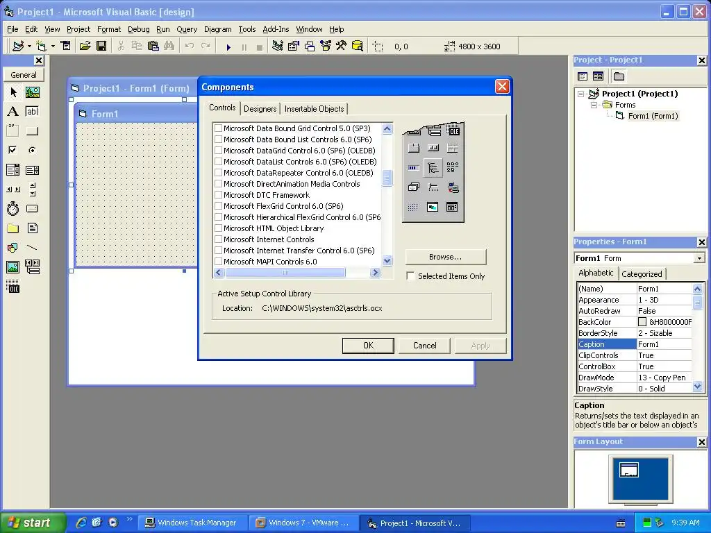Select the Shape tool in toolbox
711x533 pixels.
(x=13, y=248)
